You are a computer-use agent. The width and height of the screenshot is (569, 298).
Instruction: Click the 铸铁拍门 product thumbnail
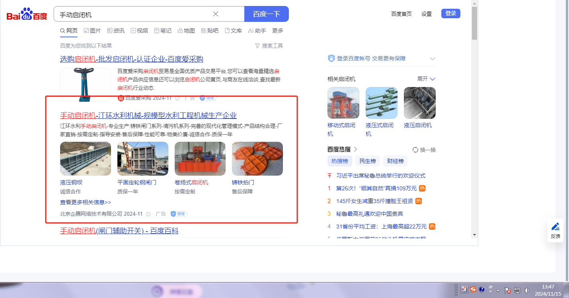point(257,159)
